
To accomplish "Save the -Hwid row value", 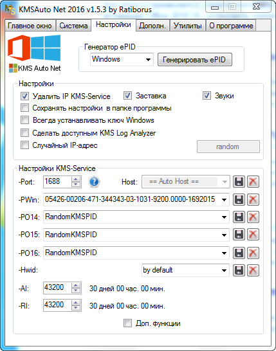I will click(x=239, y=270).
